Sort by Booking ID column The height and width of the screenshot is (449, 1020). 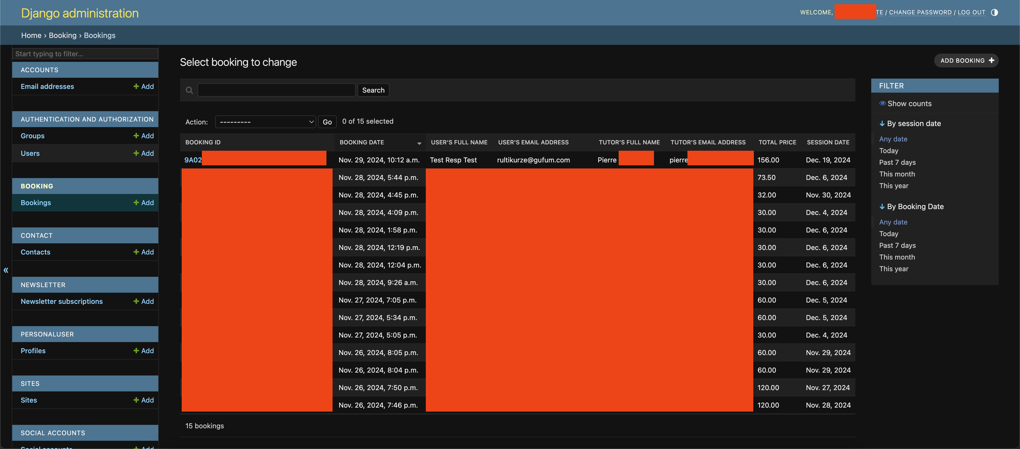pyautogui.click(x=203, y=143)
